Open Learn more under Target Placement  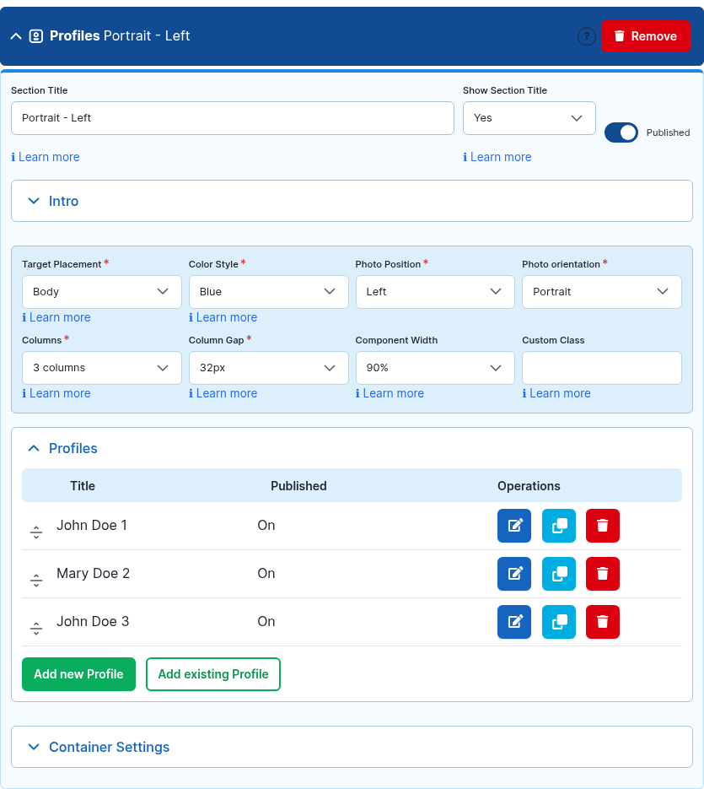(x=56, y=317)
